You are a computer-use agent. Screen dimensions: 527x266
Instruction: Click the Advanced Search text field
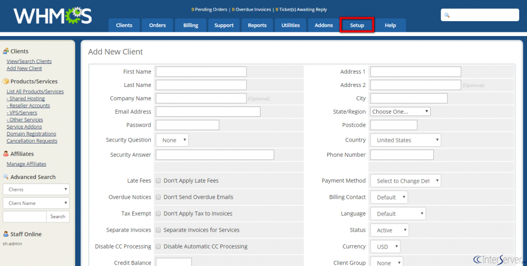pos(25,217)
